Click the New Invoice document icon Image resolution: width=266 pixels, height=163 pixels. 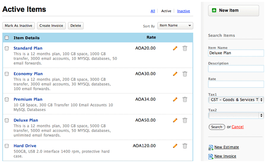pyautogui.click(x=211, y=156)
